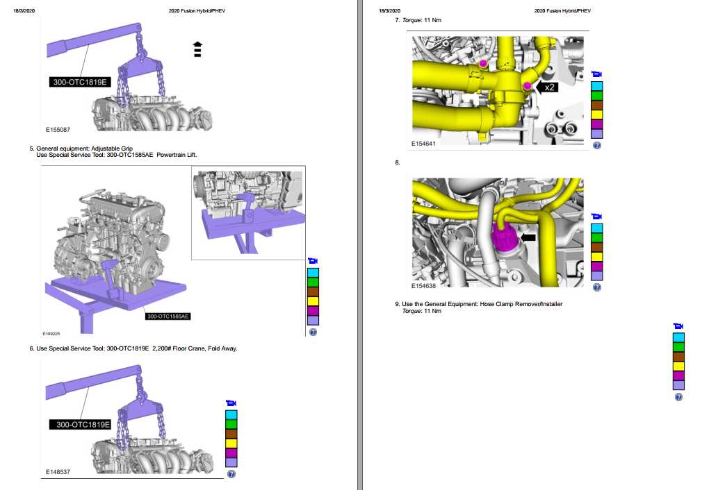Click 'Use Special Service Tool: 300-OTC1585AE Powertrain Lift' line
This screenshot has height=490, width=718.
click(x=116, y=155)
